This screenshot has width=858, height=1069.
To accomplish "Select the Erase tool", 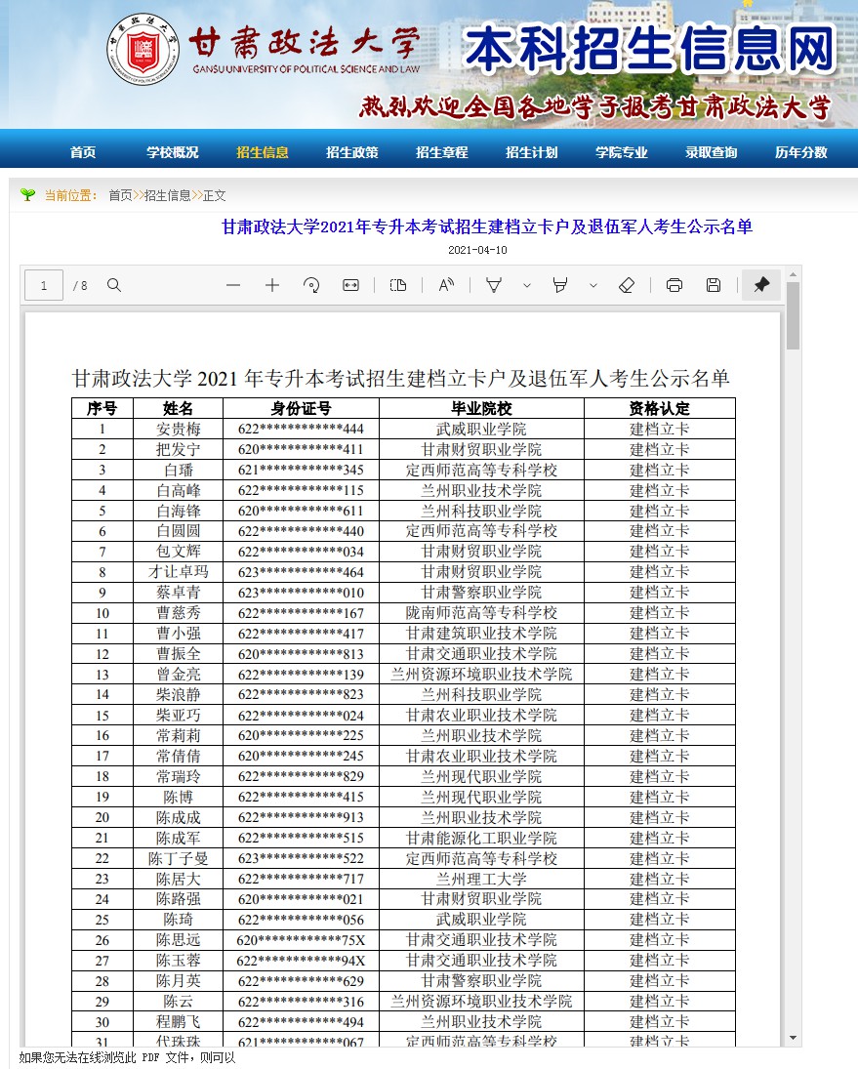I will (x=627, y=285).
